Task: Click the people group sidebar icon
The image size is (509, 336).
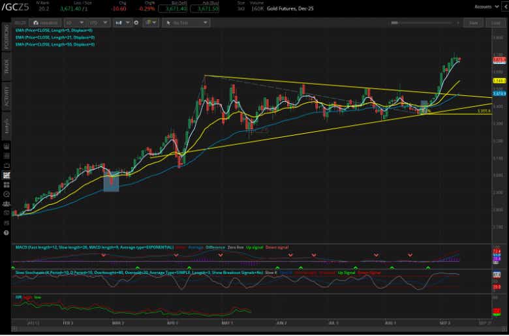Action: click(6, 204)
